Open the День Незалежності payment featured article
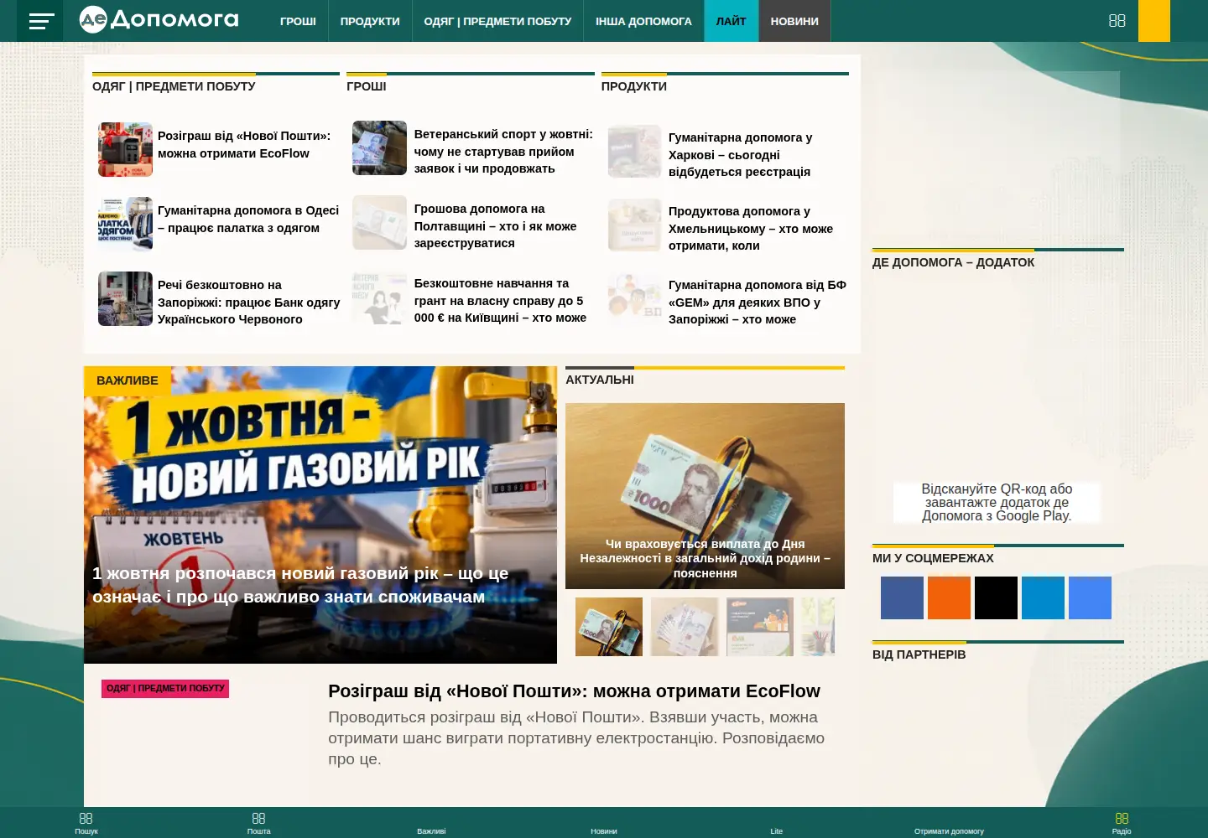Viewport: 1208px width, 838px height. (705, 496)
